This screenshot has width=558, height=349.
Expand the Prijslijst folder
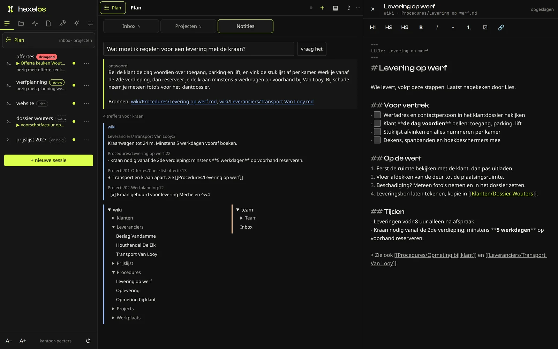pos(113,263)
